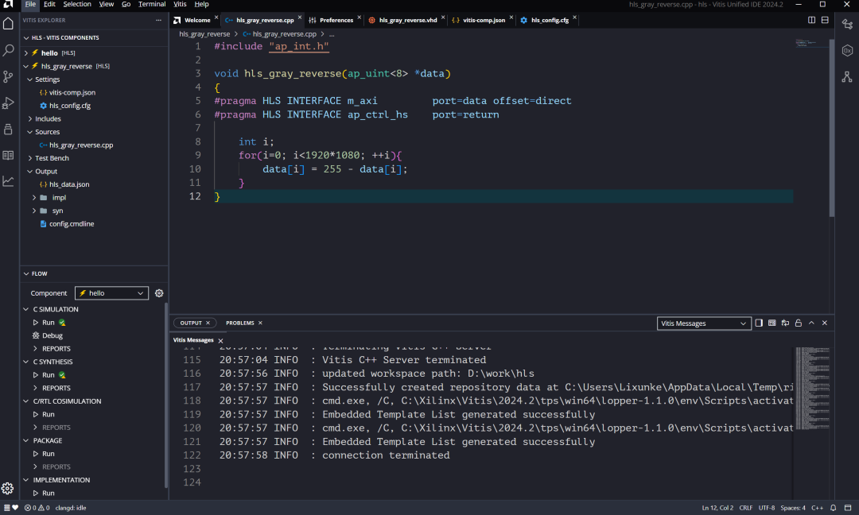Screen dimensions: 859x515
Task: Open the Vitis Messages output channel dropdown
Action: [703, 323]
